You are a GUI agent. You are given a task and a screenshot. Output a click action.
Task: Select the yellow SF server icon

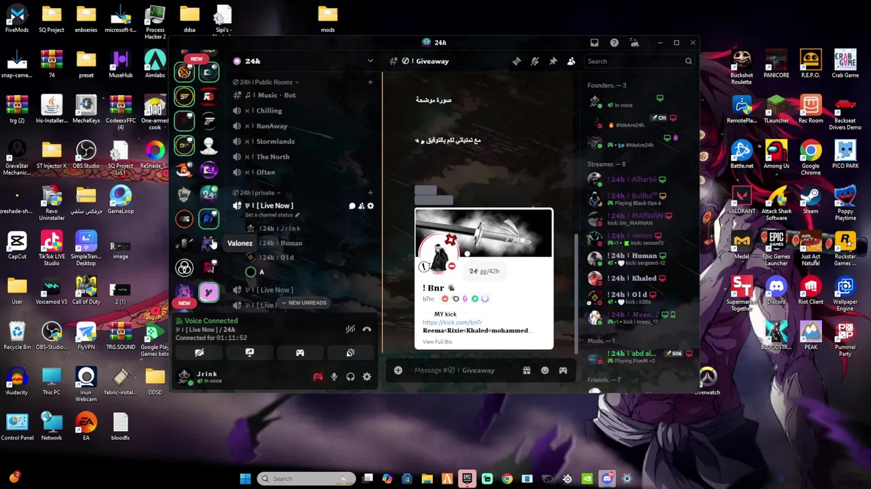(184, 96)
